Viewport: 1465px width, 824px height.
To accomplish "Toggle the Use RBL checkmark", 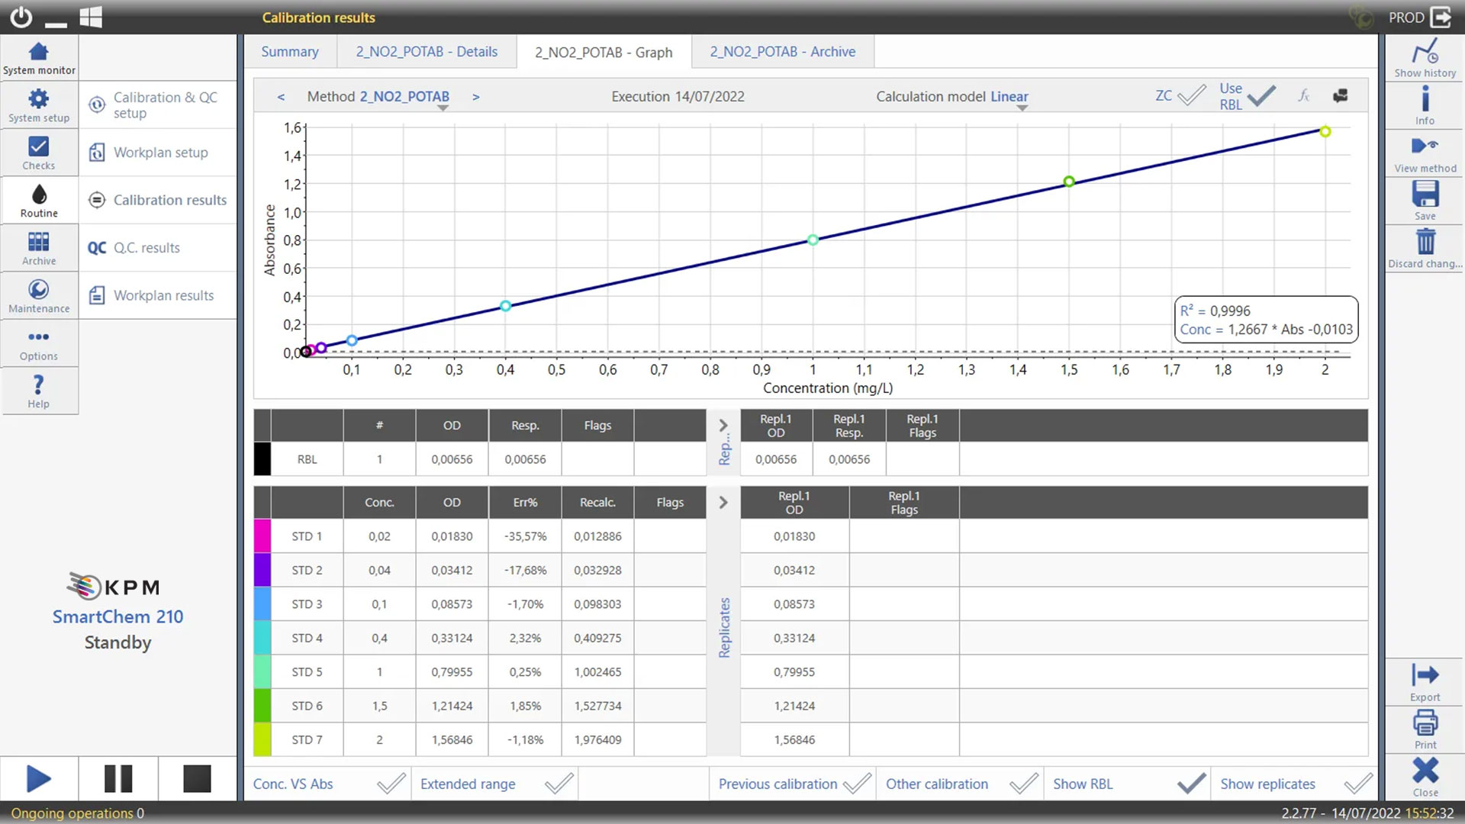I will tap(1261, 96).
